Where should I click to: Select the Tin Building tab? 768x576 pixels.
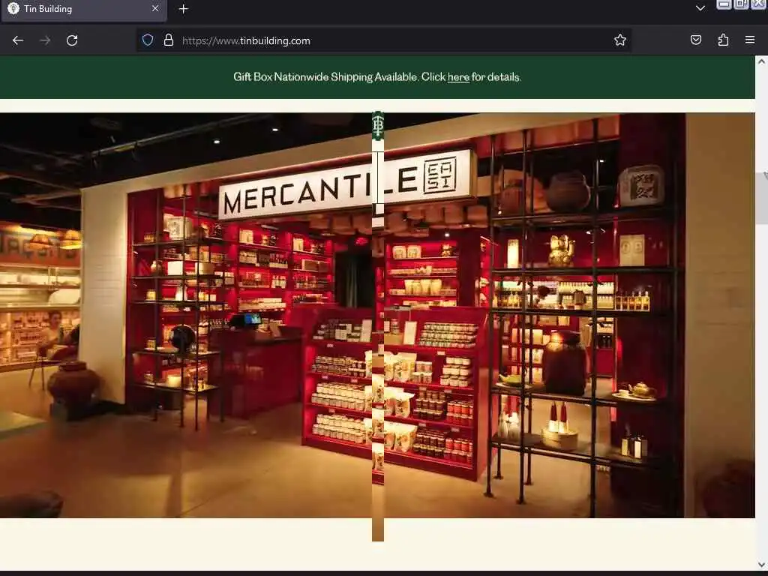pos(84,10)
